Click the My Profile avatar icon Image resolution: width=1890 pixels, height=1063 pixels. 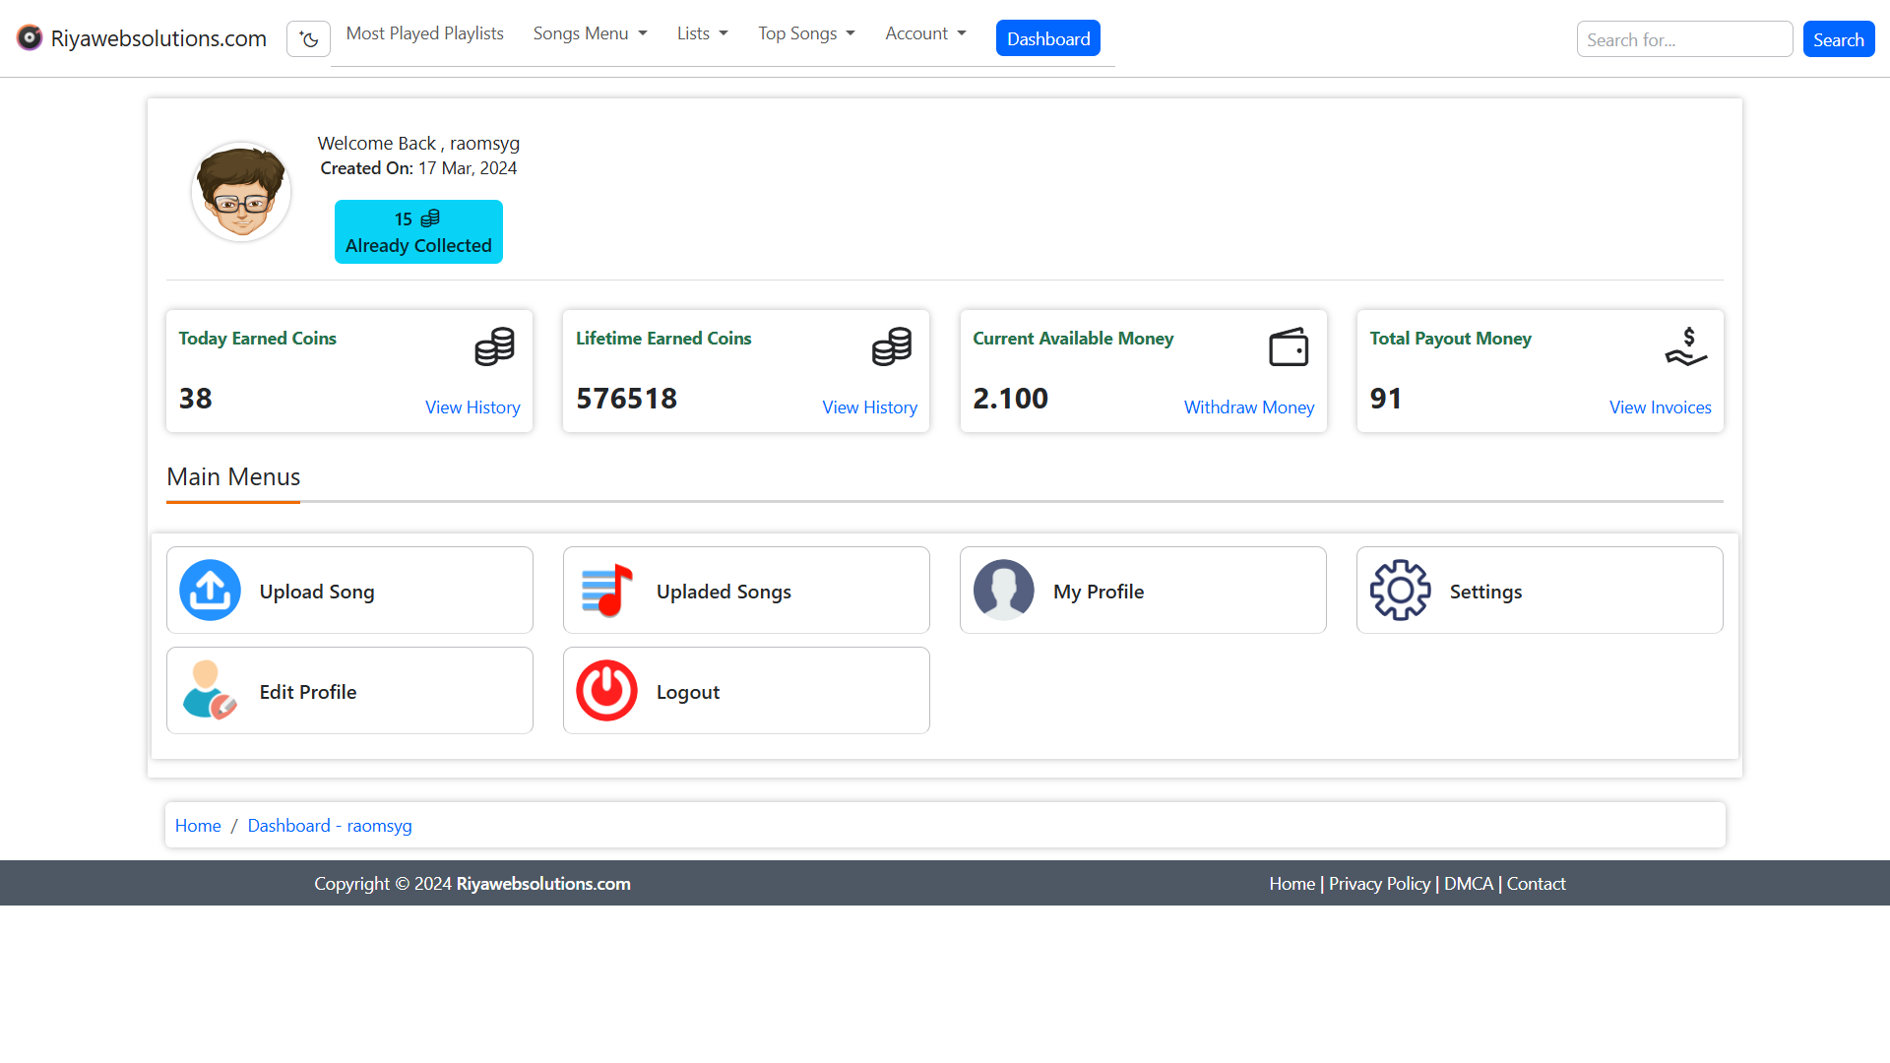point(1003,591)
